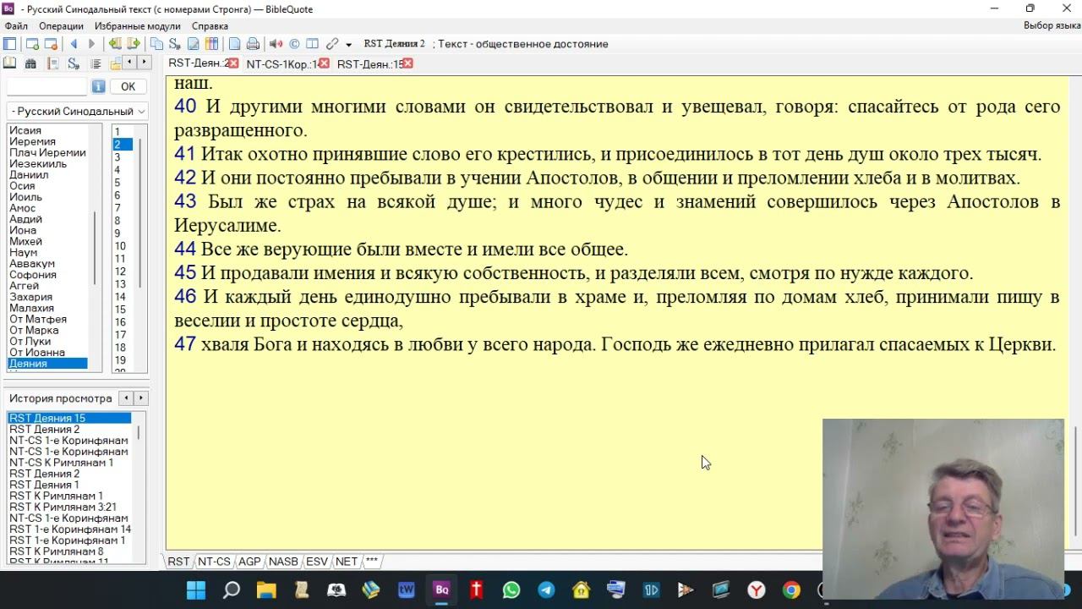Click the *** module bottom tab
The image size is (1082, 609).
(372, 561)
